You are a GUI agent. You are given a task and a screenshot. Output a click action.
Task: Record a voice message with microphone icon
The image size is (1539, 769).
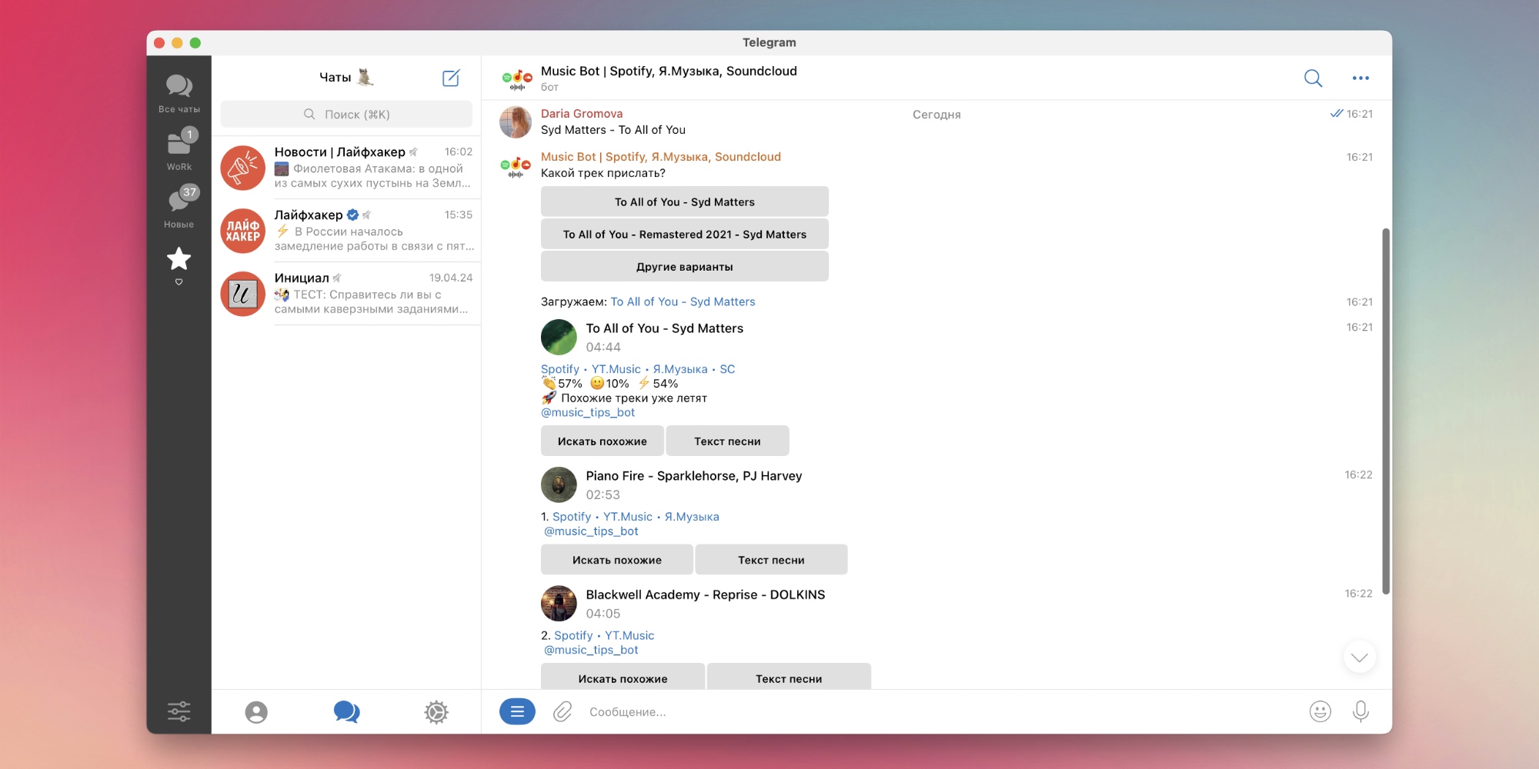click(x=1360, y=712)
